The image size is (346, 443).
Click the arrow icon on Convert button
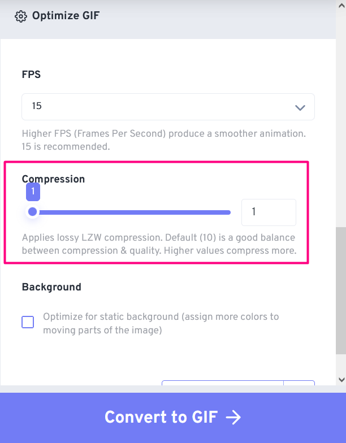[233, 418]
